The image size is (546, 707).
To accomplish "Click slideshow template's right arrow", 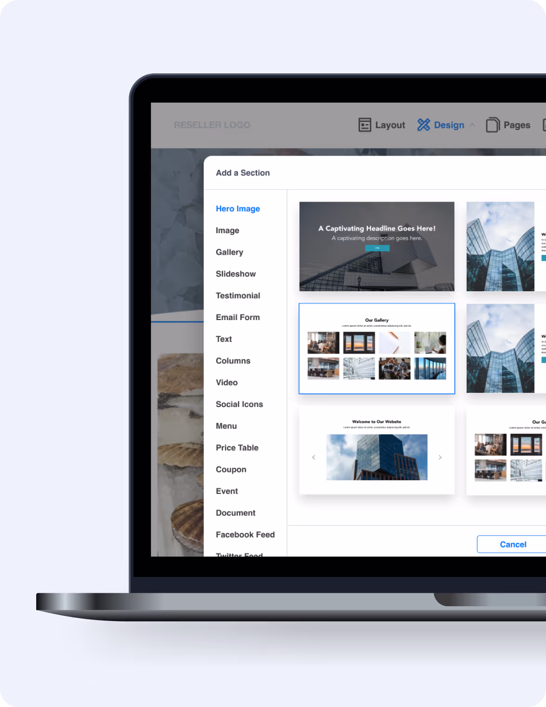I will pos(440,458).
